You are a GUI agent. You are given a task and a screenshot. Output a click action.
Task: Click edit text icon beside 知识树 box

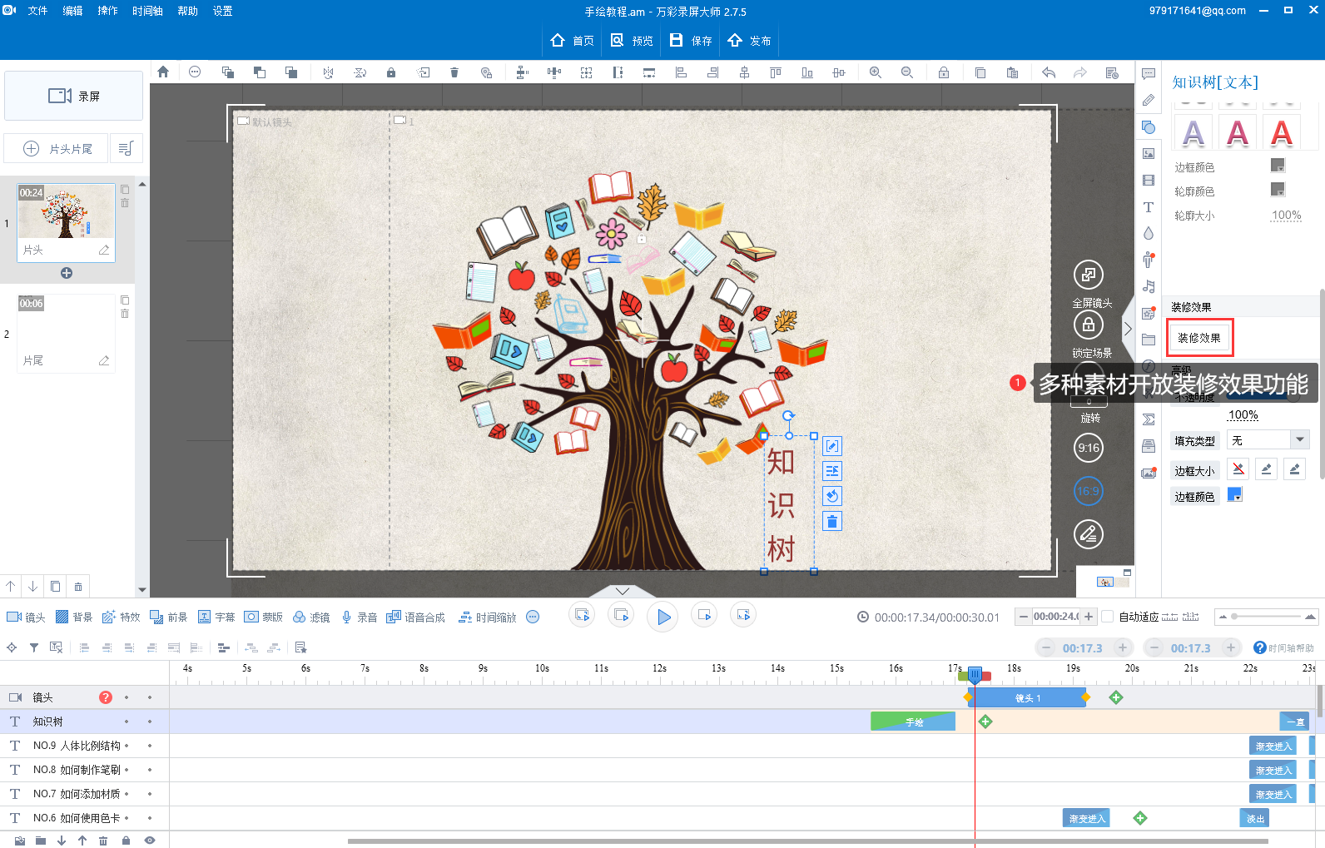[x=832, y=446]
